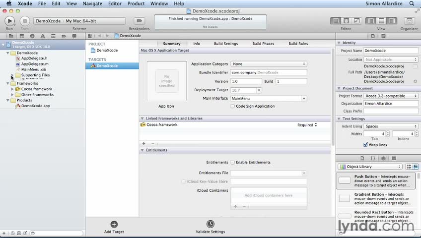The height and width of the screenshot is (238, 421).
Task: Open the Apple menu
Action: (x=9, y=3)
